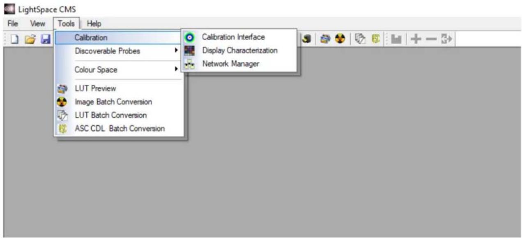The width and height of the screenshot is (522, 238).
Task: Select LUT Preview in the Tools menu
Action: pos(119,88)
